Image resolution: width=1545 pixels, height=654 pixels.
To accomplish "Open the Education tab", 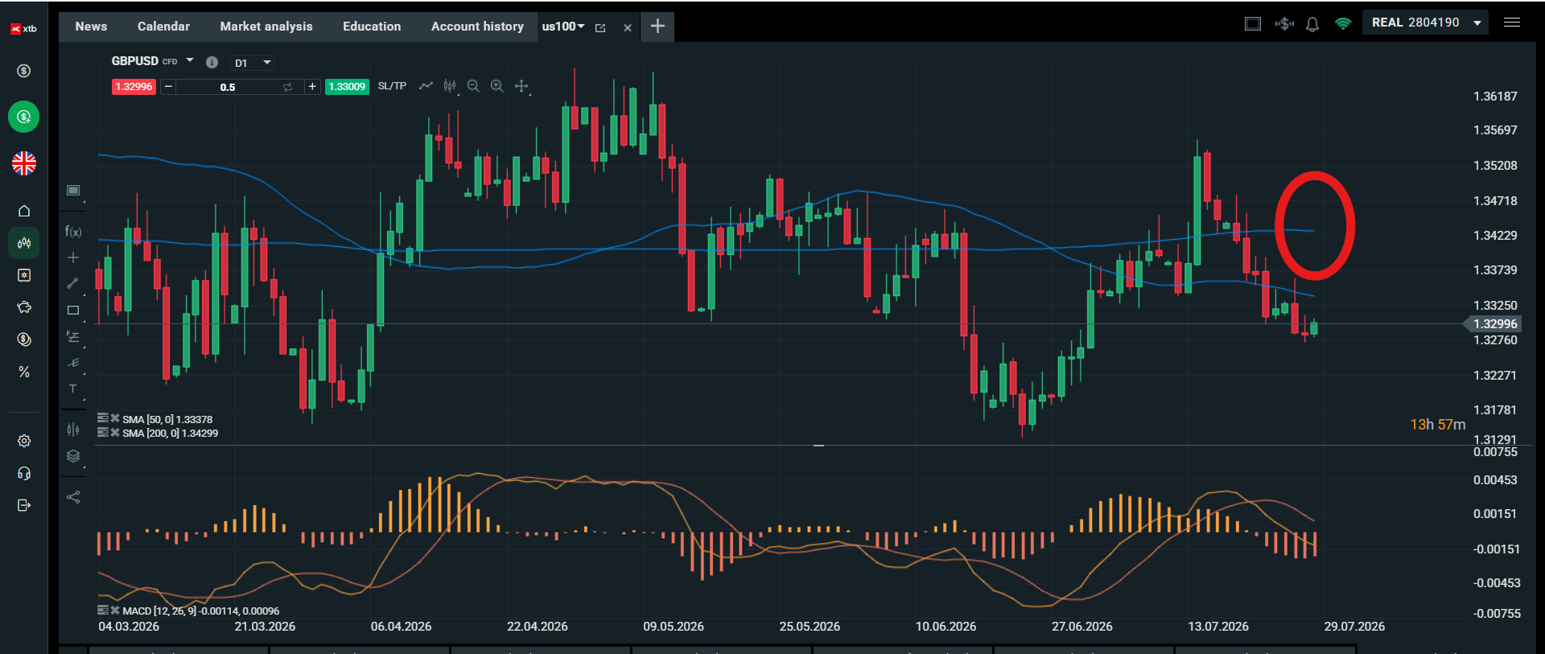I will point(372,27).
